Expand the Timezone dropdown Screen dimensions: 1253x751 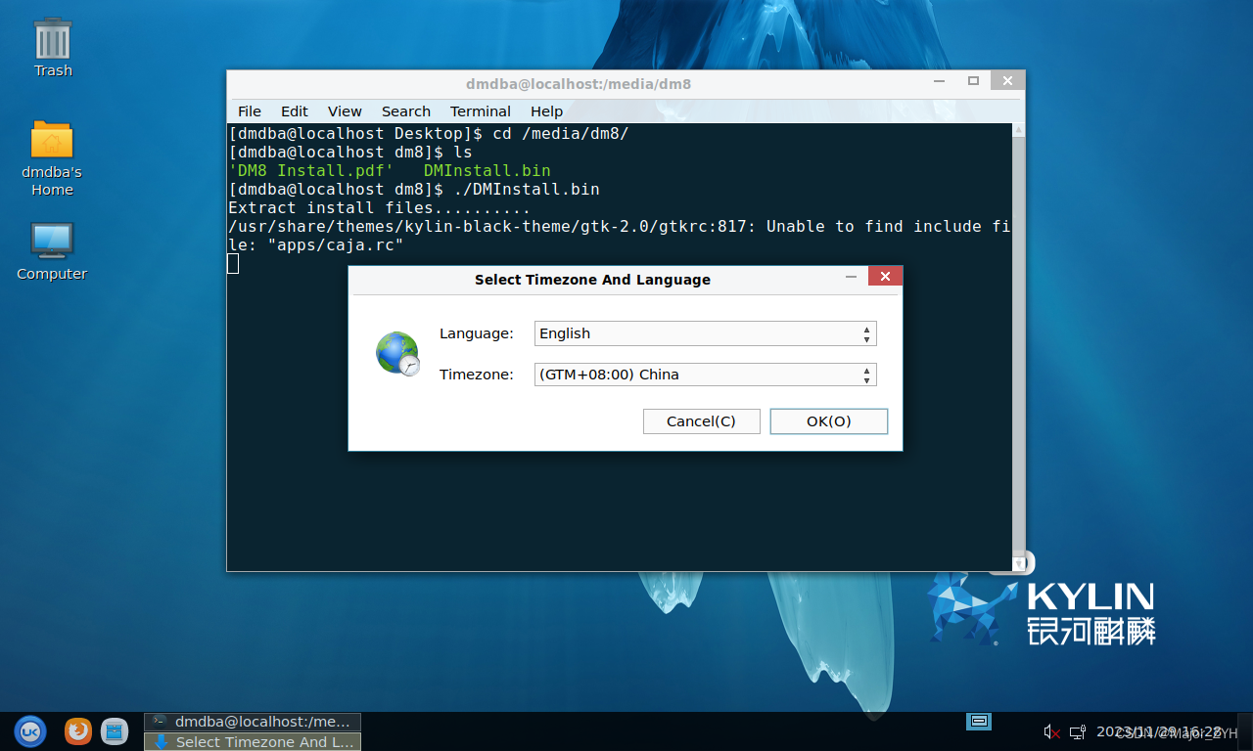coord(705,375)
